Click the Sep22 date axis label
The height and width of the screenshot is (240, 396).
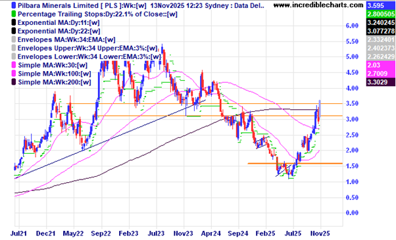[x=101, y=233]
